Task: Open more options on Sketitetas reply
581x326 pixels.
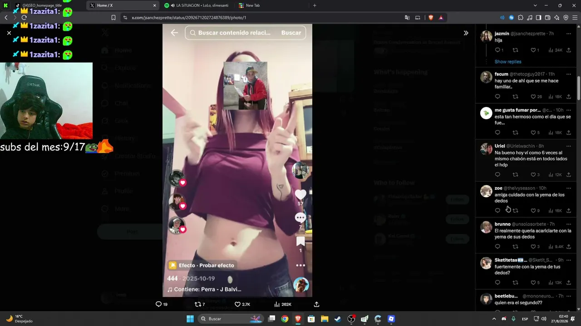Action: [569, 260]
